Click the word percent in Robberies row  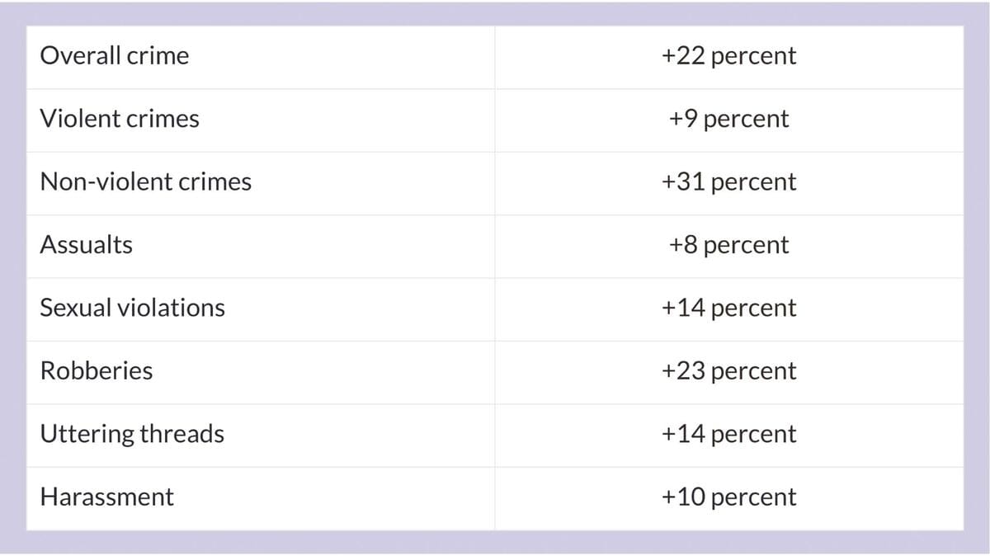click(x=753, y=373)
